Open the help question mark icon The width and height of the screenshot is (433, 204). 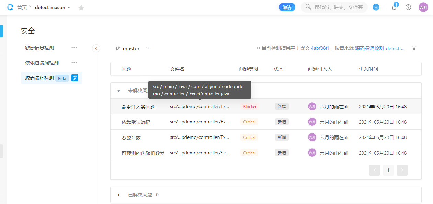pos(408,7)
